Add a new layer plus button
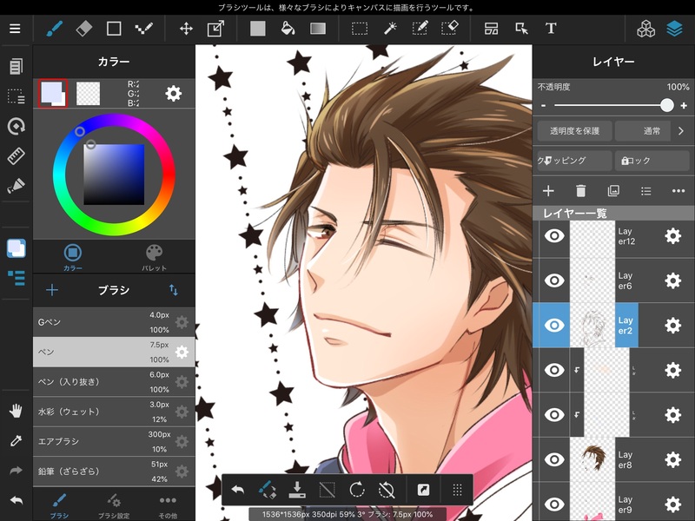The height and width of the screenshot is (521, 695). tap(548, 191)
